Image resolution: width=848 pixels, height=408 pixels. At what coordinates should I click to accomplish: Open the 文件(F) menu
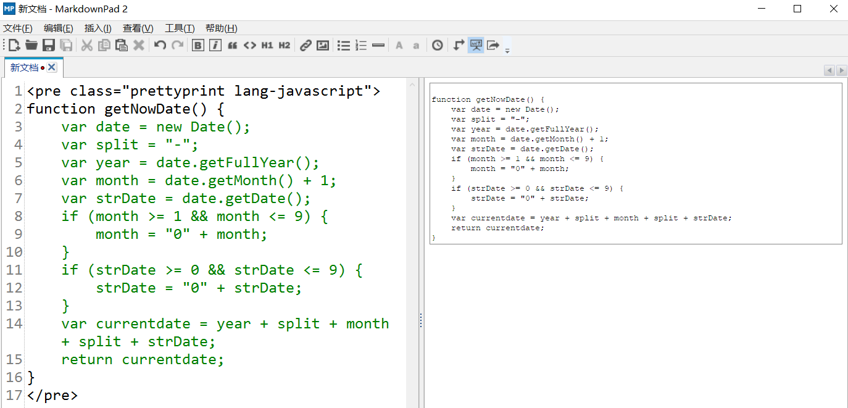(x=17, y=28)
